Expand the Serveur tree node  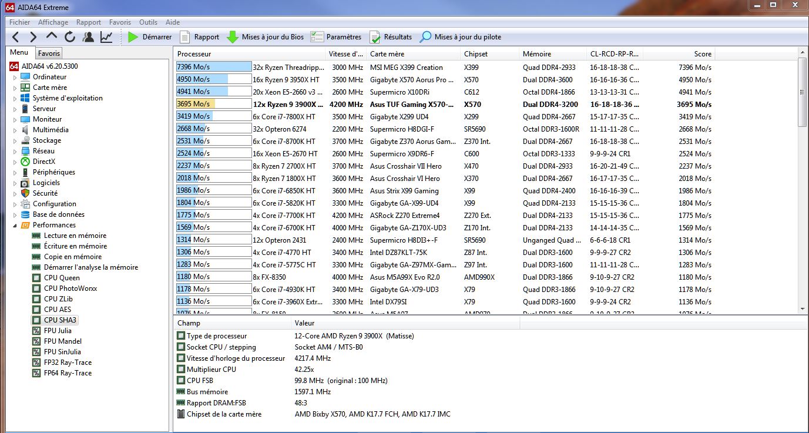click(x=15, y=109)
